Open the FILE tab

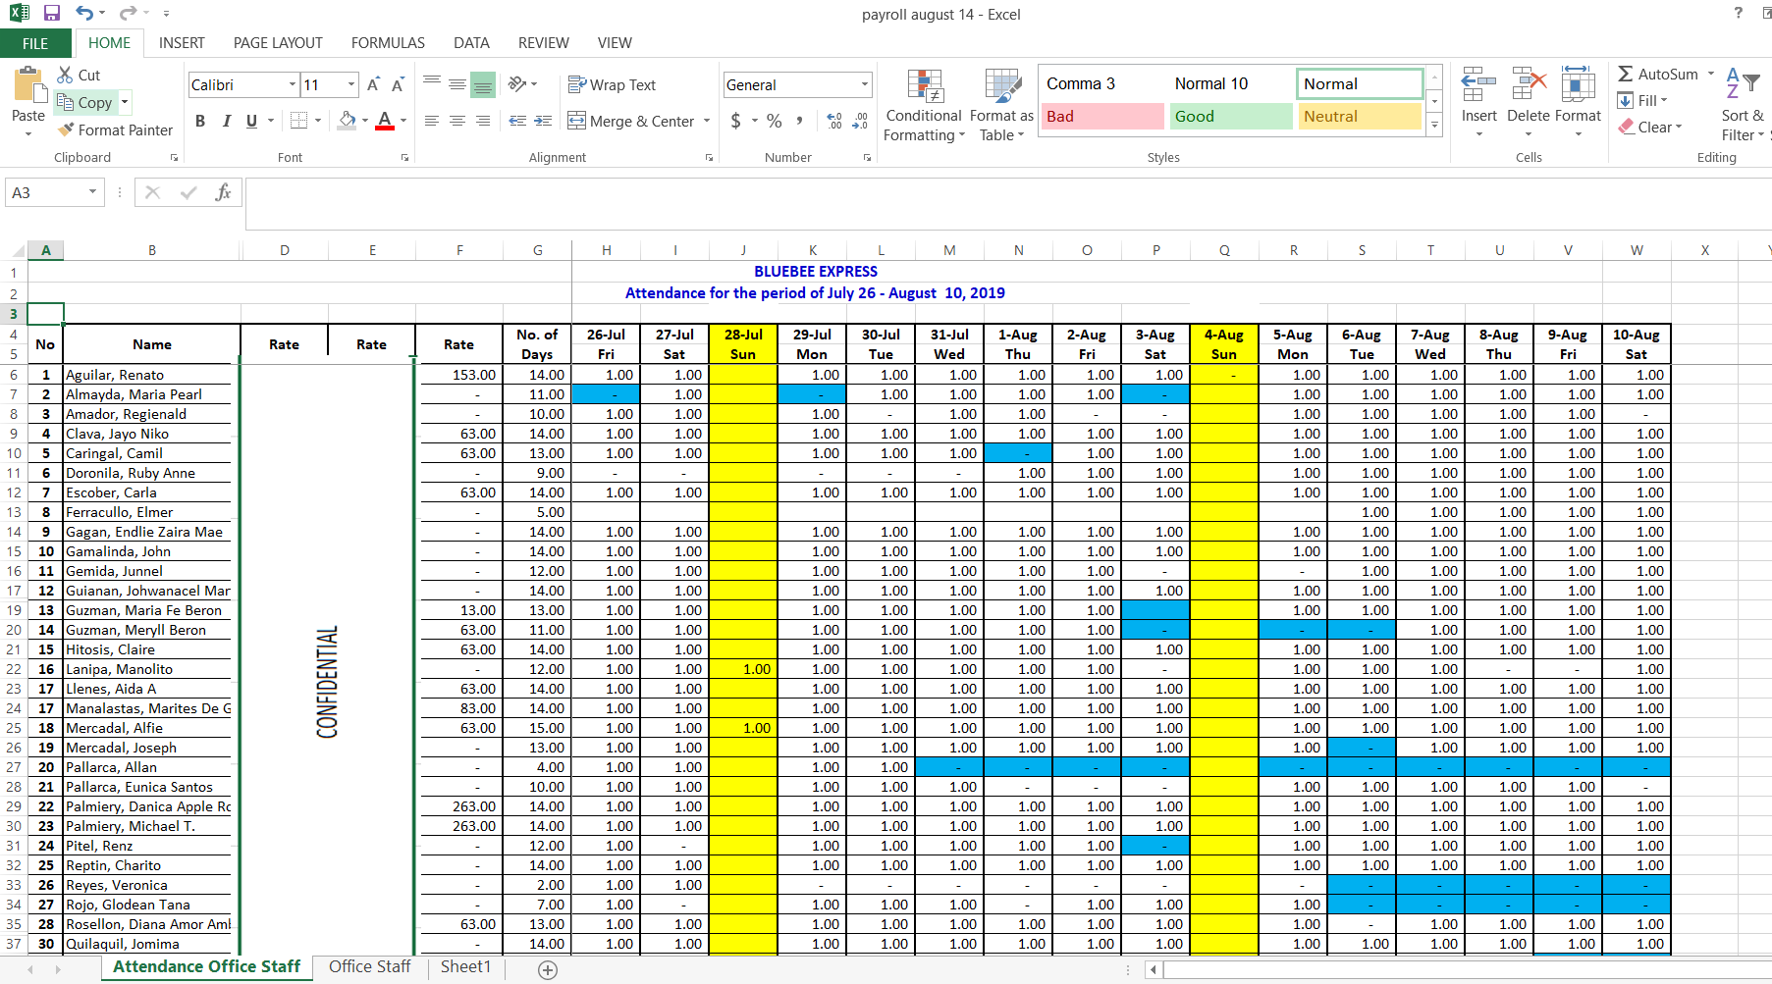click(35, 43)
